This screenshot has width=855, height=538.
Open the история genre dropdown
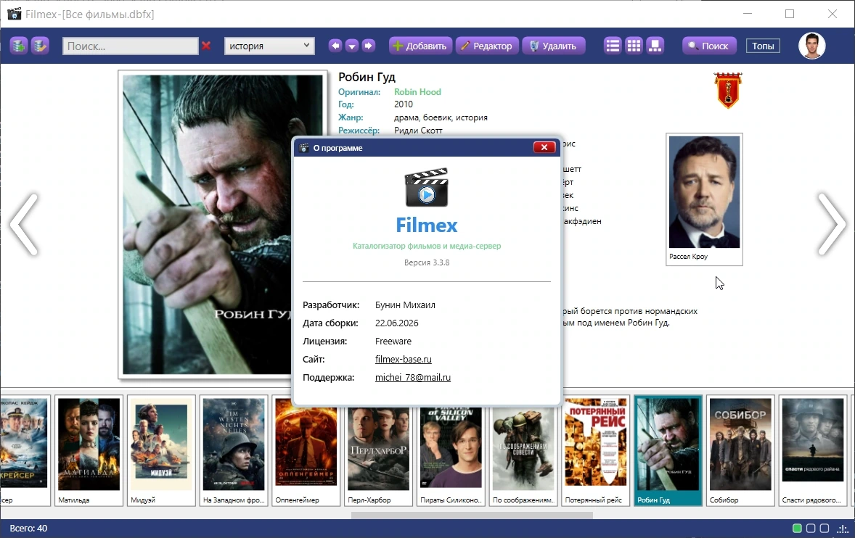269,46
